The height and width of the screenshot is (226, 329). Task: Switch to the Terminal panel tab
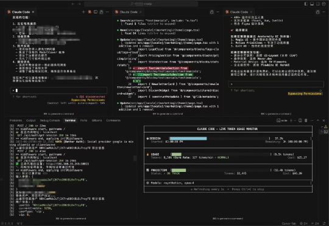tap(70, 120)
